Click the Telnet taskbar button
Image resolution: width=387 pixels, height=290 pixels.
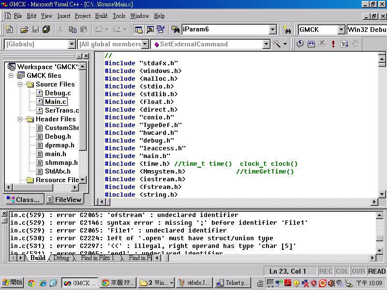pyautogui.click(x=233, y=283)
